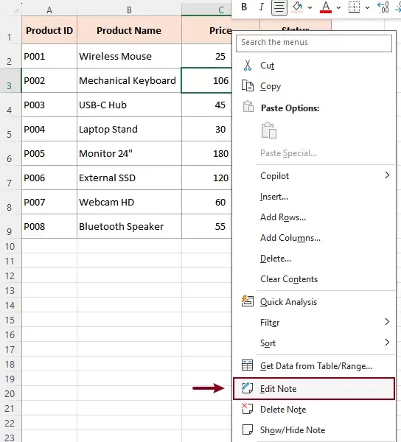The height and width of the screenshot is (442, 401).
Task: Click the borders icon
Action: click(x=354, y=7)
